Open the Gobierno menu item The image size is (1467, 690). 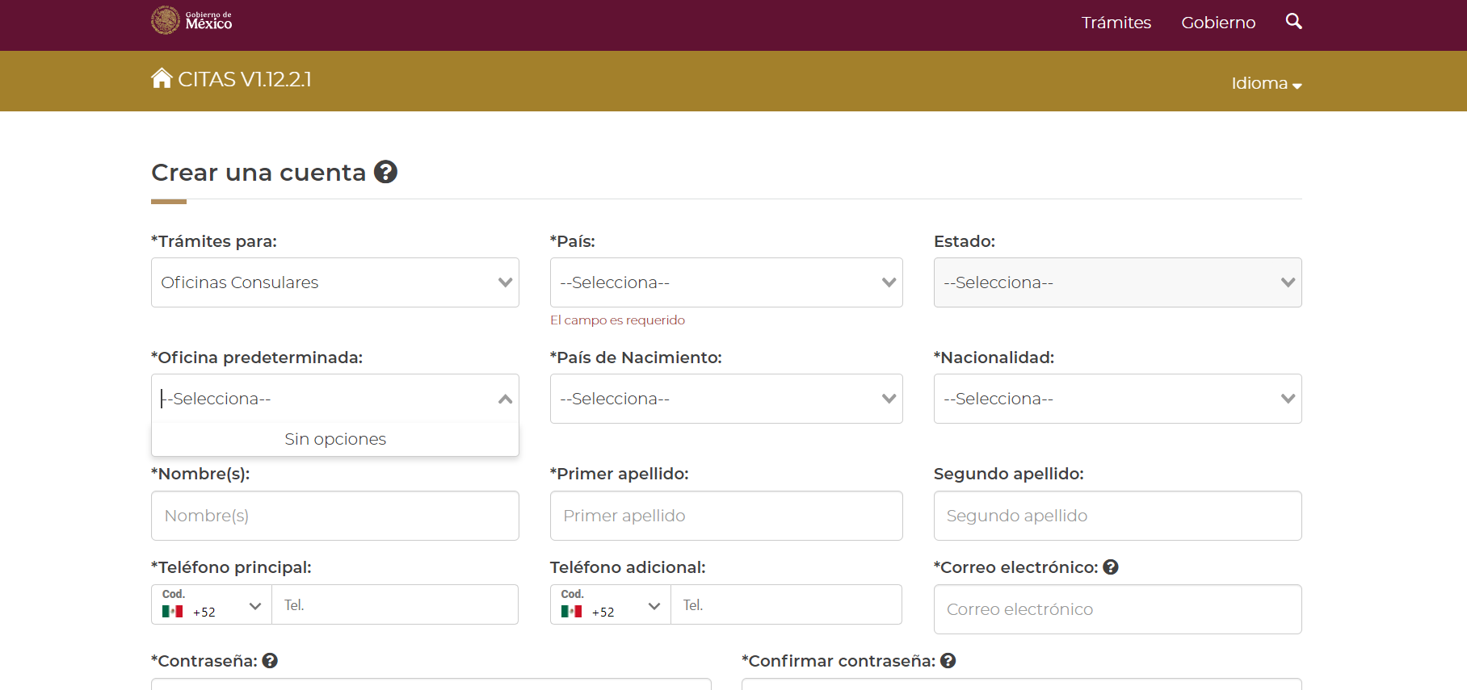1217,23
